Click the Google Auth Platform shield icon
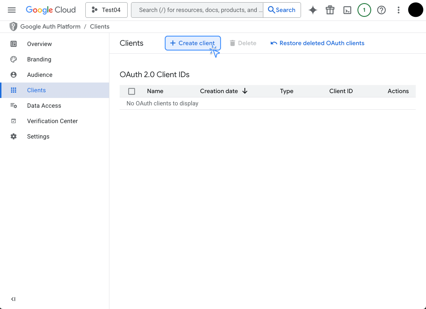Viewport: 426px width, 309px height. click(13, 27)
